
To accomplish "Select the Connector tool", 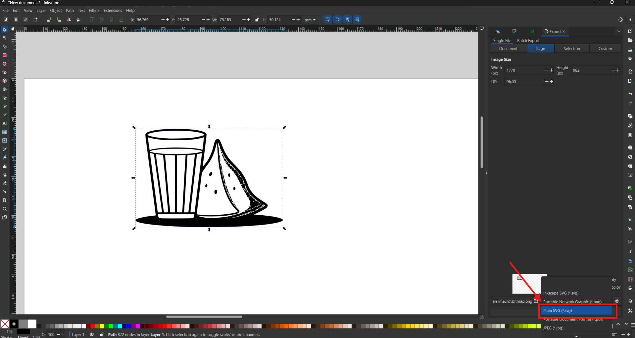I will [x=5, y=192].
